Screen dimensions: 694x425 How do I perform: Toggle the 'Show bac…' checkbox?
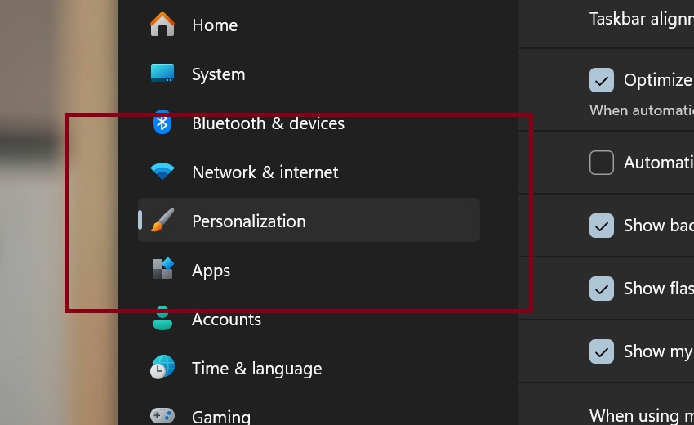(x=602, y=226)
